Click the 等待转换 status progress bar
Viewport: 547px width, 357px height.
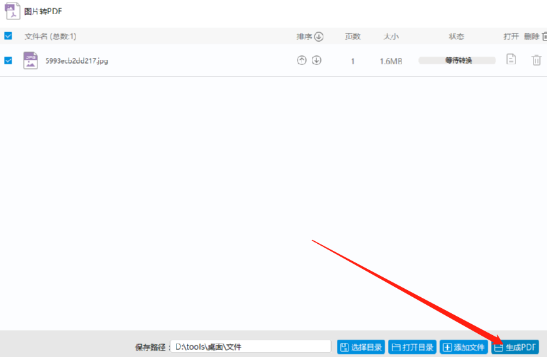pos(457,60)
